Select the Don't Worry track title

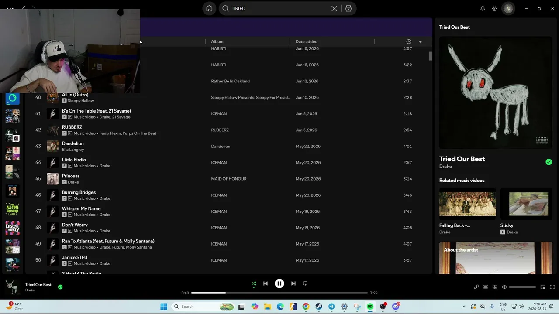click(75, 225)
